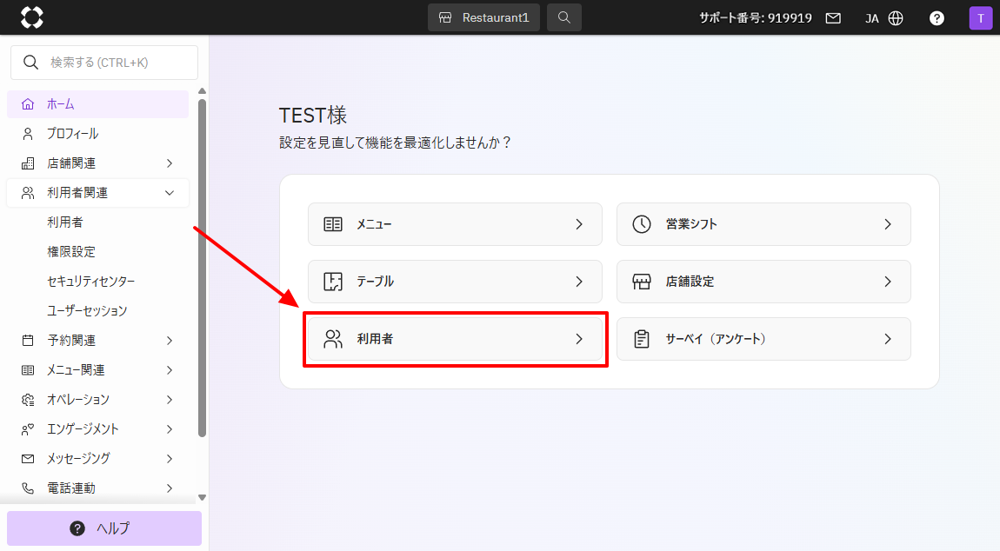Go to ホーム in the sidebar
Screen dimensions: 1000x551
tap(97, 104)
